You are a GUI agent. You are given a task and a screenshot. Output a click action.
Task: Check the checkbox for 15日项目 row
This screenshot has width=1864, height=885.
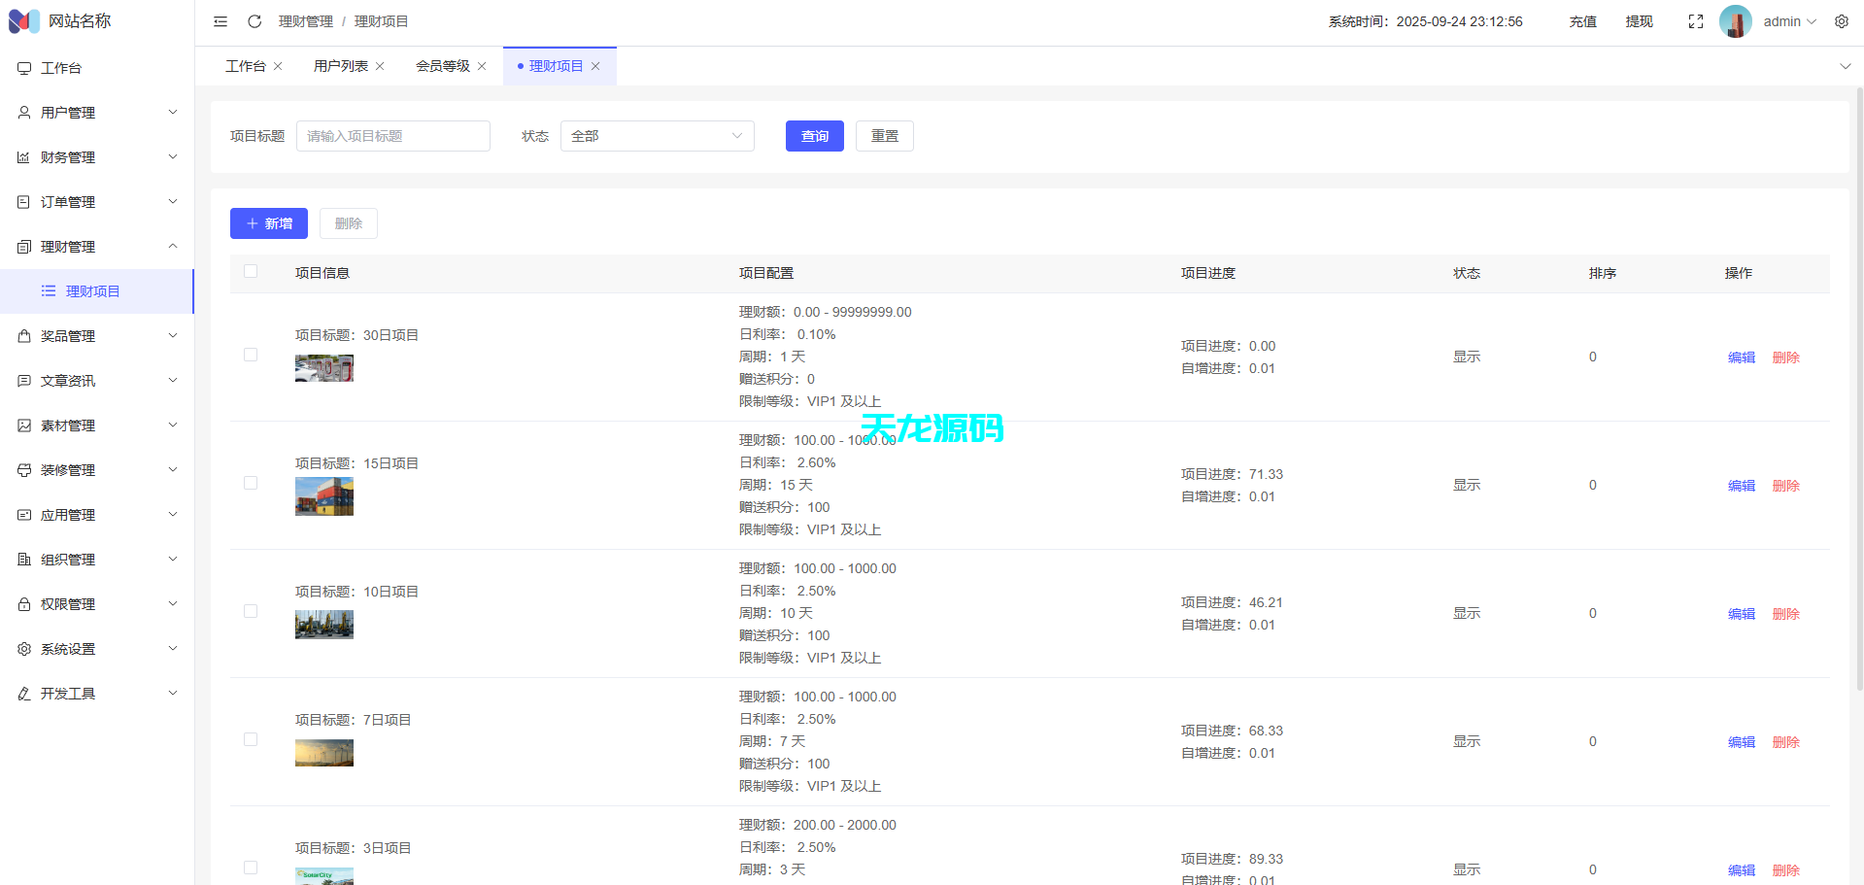tap(250, 483)
